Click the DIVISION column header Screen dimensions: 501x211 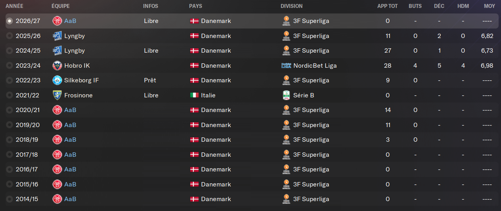291,6
